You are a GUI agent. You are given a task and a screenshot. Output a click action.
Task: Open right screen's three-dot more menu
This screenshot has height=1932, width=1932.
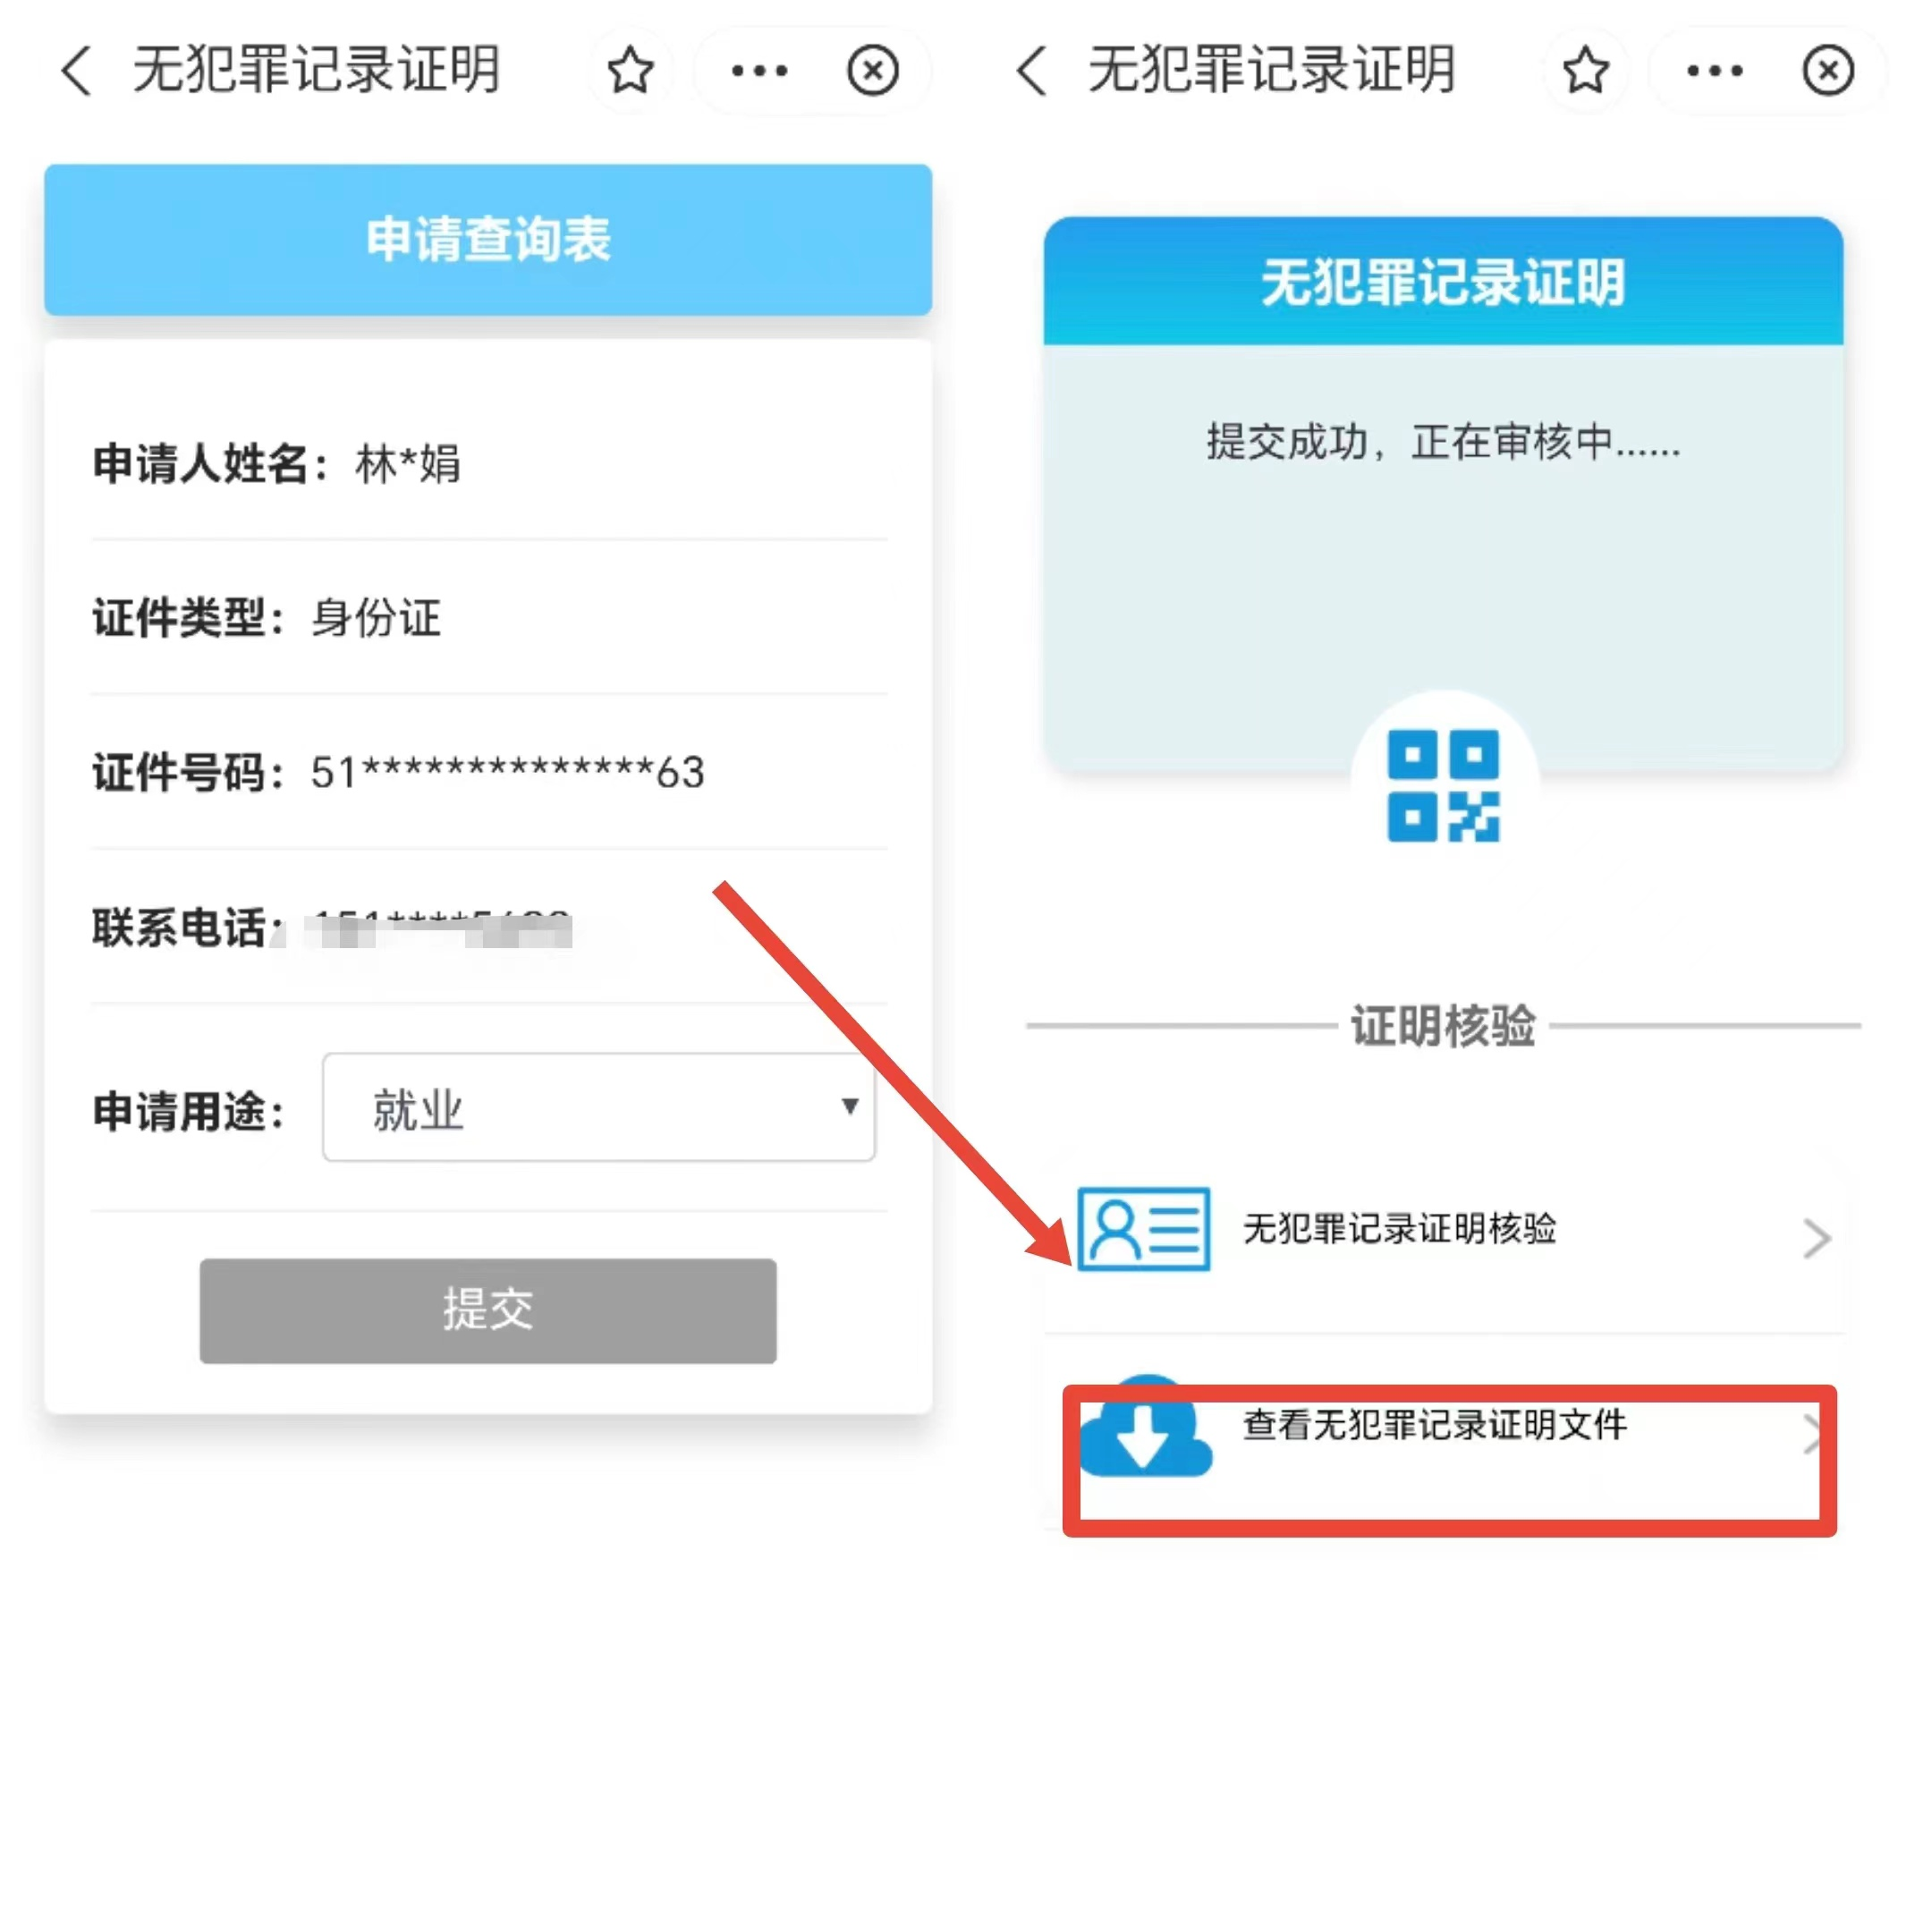click(1715, 71)
